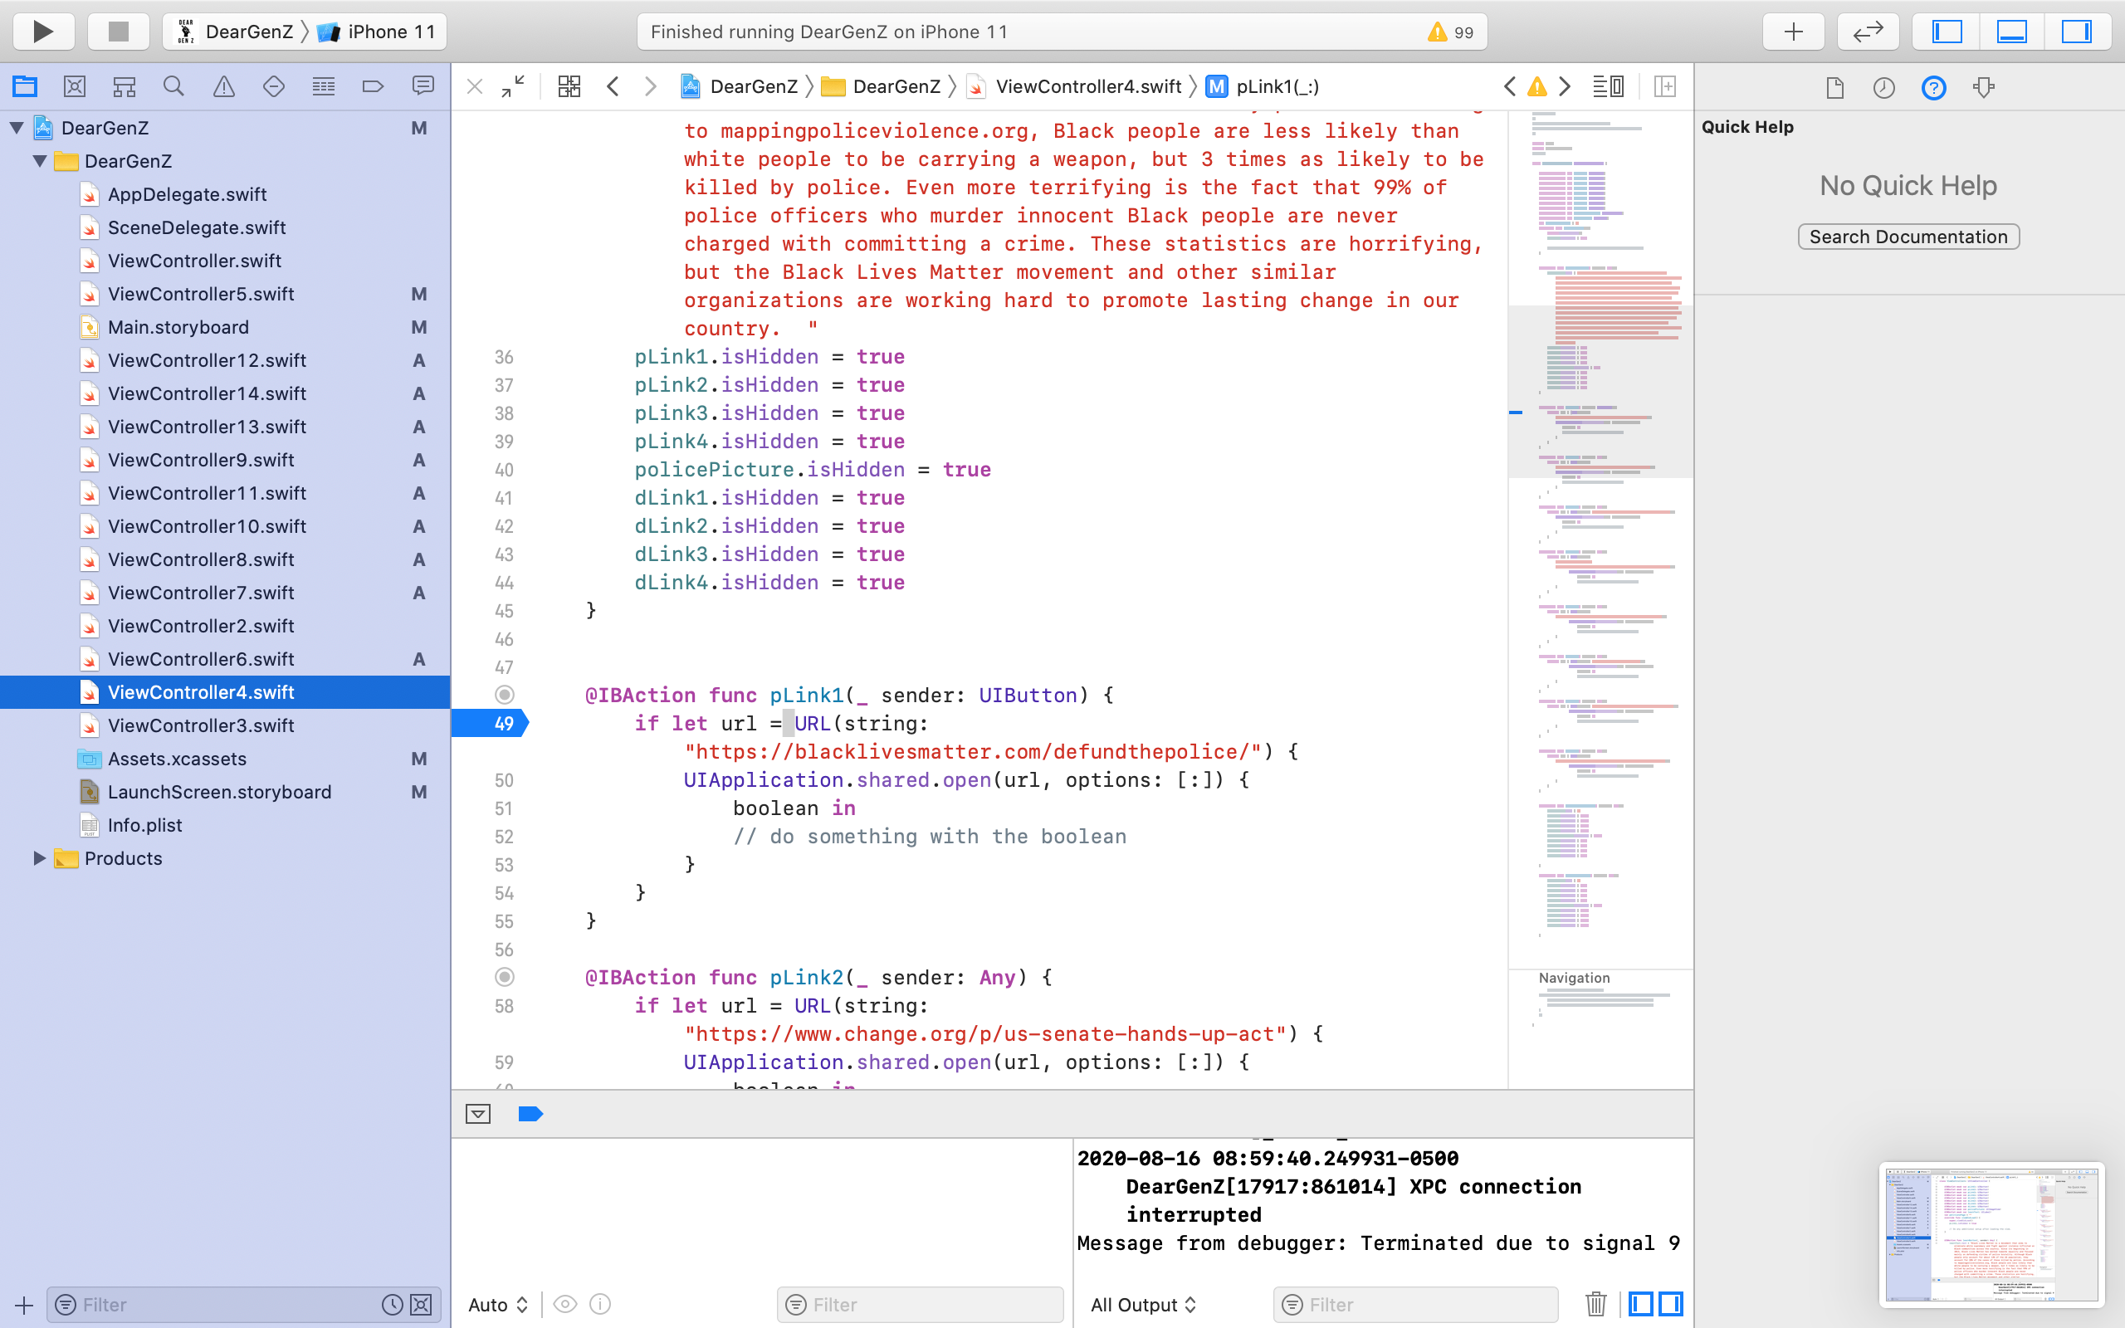Image resolution: width=2125 pixels, height=1328 pixels.
Task: Collapse the DearGenZ project root triangle
Action: pyautogui.click(x=17, y=128)
